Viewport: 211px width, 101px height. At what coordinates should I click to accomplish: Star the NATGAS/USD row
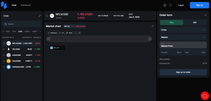4,67
